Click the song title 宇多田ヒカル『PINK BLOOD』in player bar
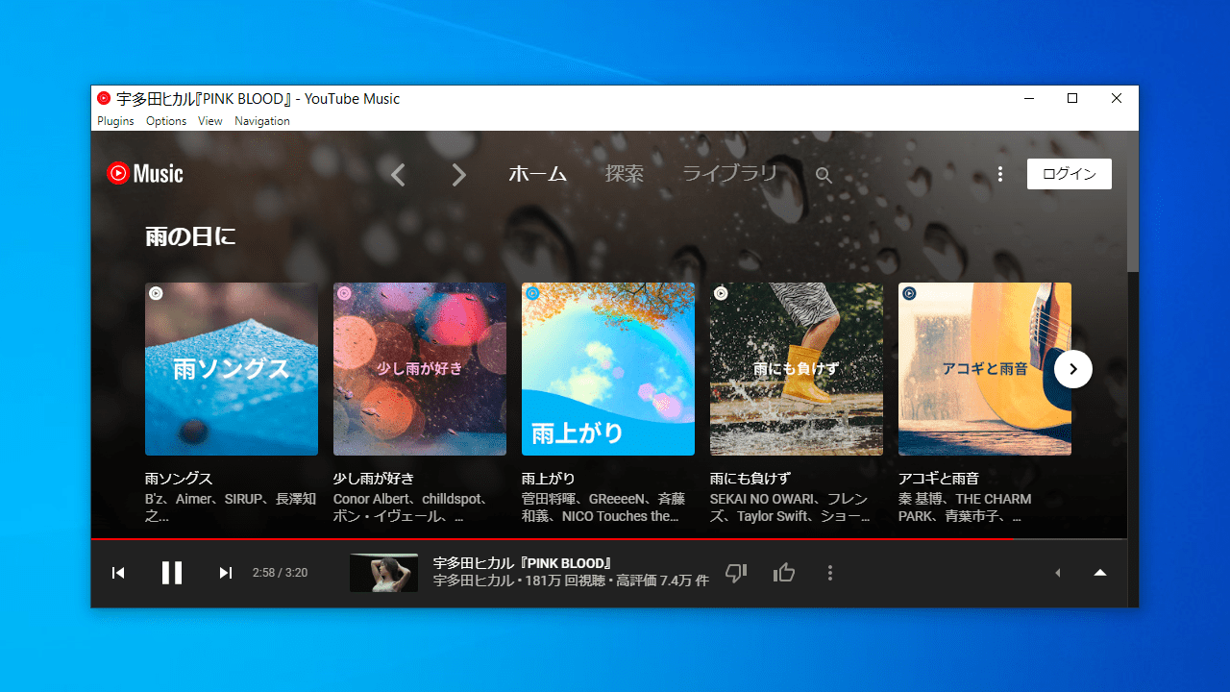Viewport: 1230px width, 692px height. [x=523, y=563]
